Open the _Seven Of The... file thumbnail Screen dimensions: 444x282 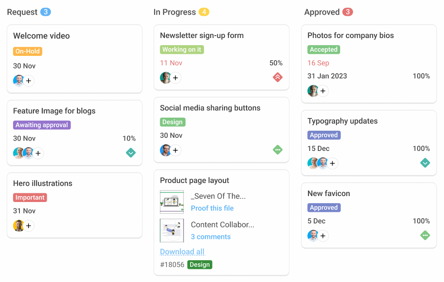click(x=172, y=202)
